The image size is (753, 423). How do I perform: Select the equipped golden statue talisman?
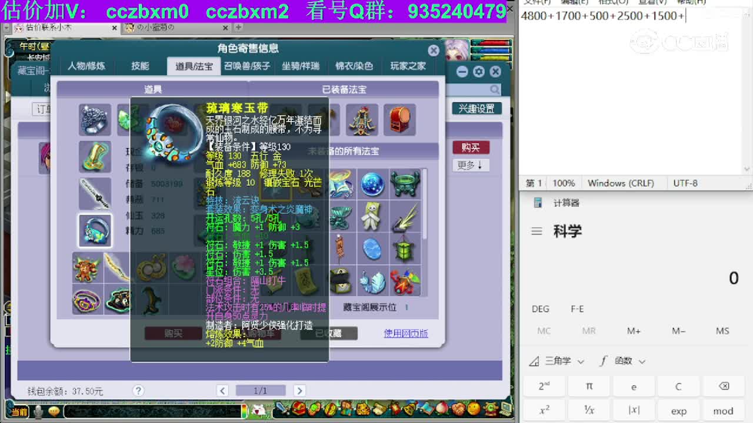tap(362, 120)
